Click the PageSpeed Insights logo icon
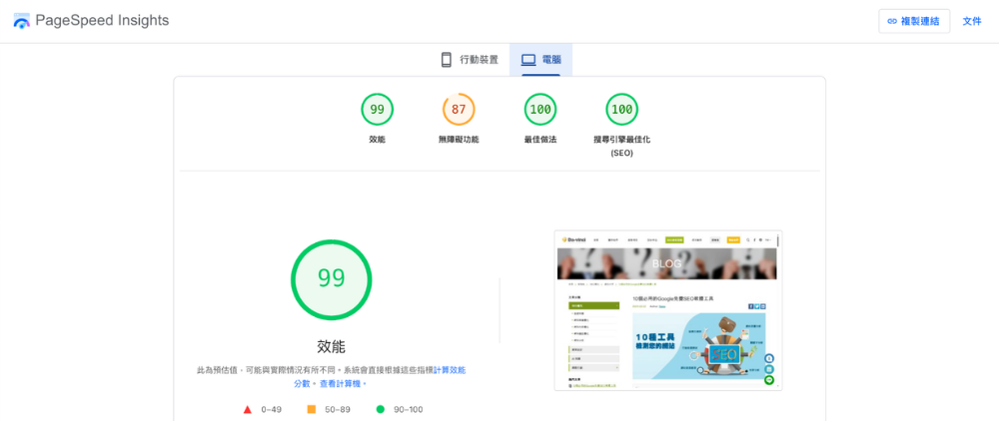999x421 pixels. pyautogui.click(x=22, y=21)
